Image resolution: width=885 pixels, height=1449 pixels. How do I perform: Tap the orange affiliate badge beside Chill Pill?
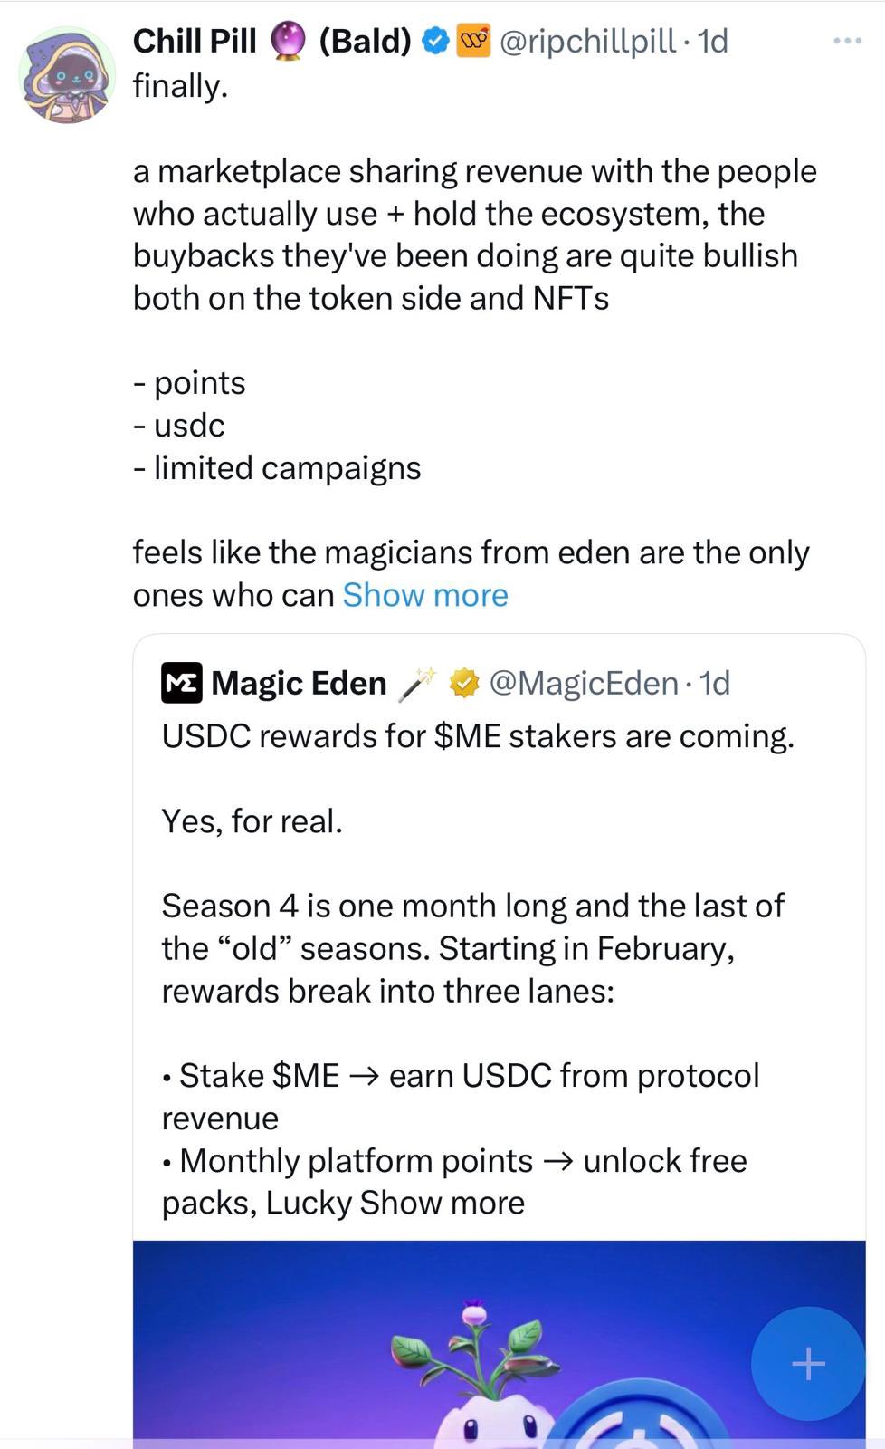[x=473, y=41]
